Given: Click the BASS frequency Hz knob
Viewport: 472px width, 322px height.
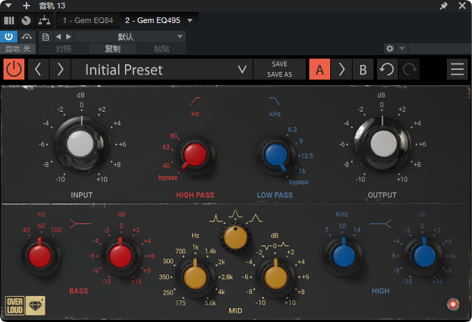Looking at the screenshot, I should [40, 256].
